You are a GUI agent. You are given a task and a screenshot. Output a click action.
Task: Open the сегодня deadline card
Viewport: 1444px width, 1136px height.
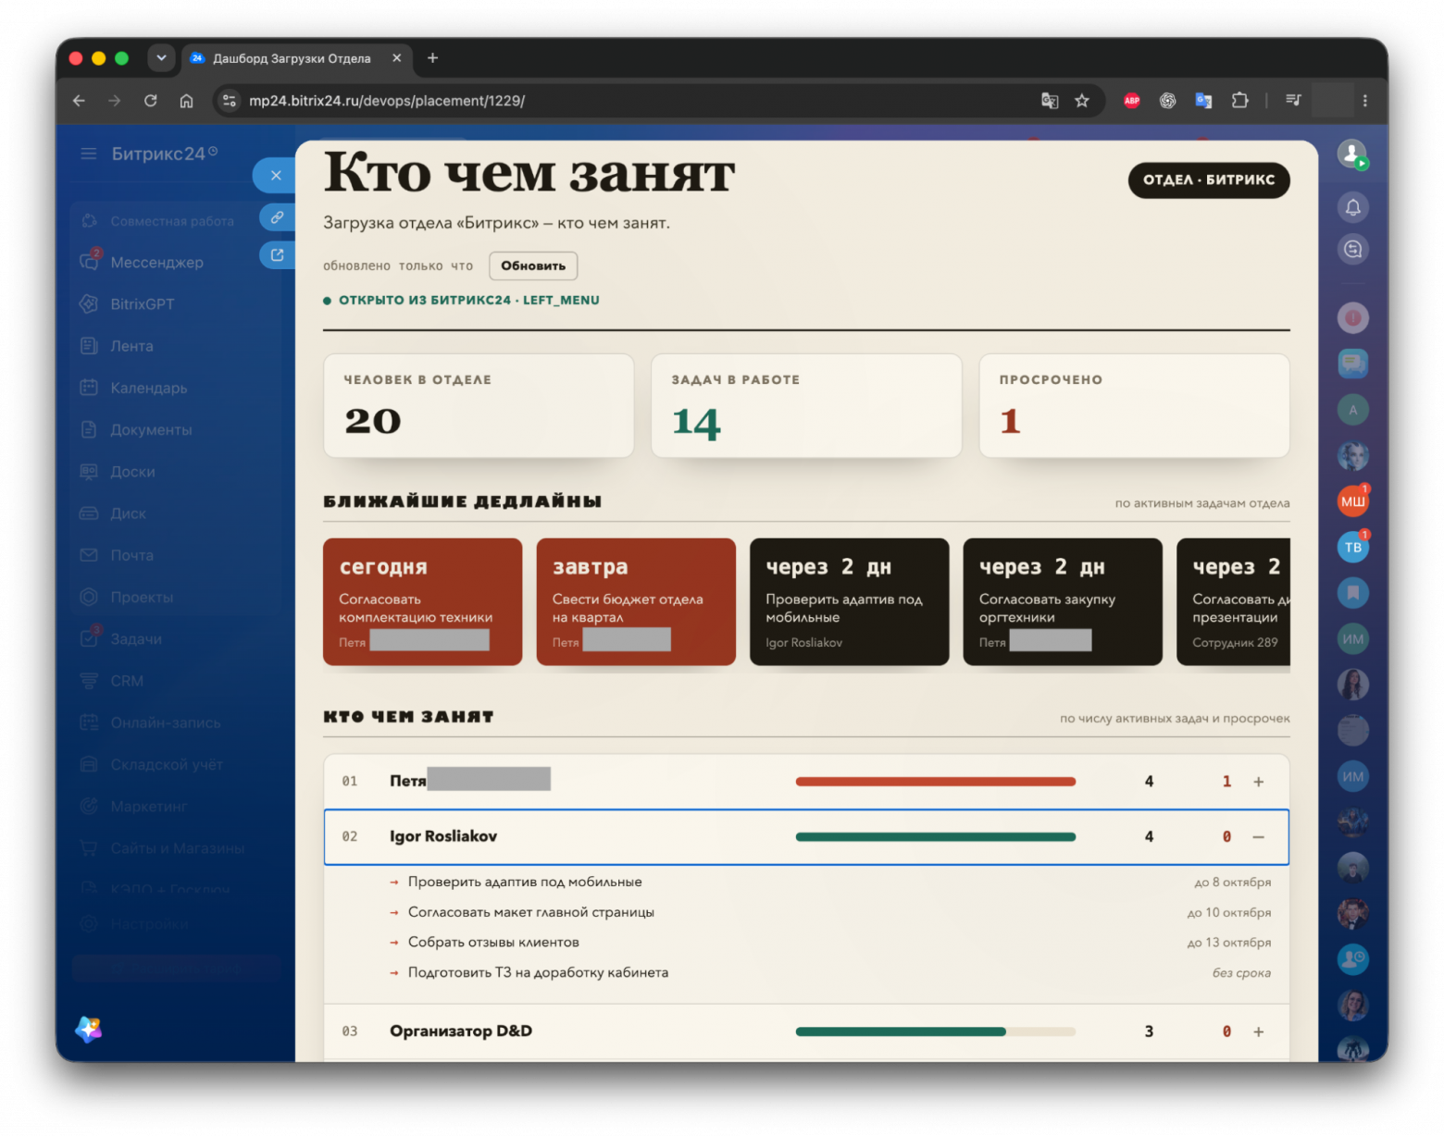click(x=422, y=601)
